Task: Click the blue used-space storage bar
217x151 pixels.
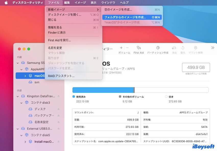Action: tap(103, 90)
